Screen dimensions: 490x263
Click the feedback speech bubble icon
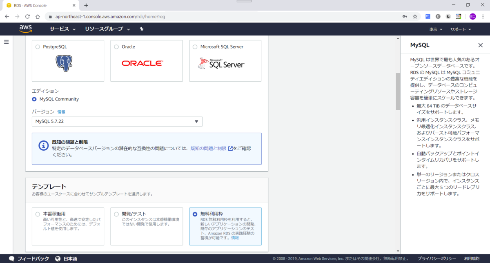(12, 259)
